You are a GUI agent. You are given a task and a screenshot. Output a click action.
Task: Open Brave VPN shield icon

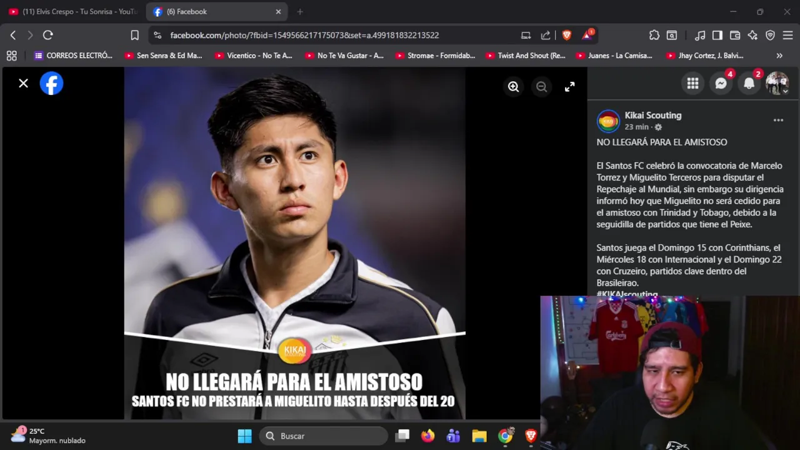(x=770, y=35)
